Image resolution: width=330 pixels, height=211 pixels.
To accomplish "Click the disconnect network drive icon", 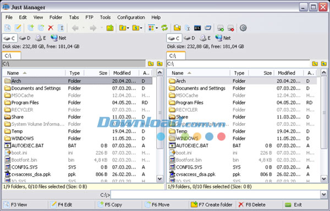I will pos(230,27).
